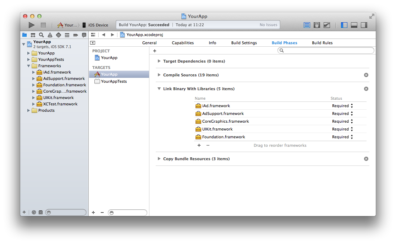Open the Breakpoint navigator icon
Image resolution: width=396 pixels, height=244 pixels.
click(76, 35)
